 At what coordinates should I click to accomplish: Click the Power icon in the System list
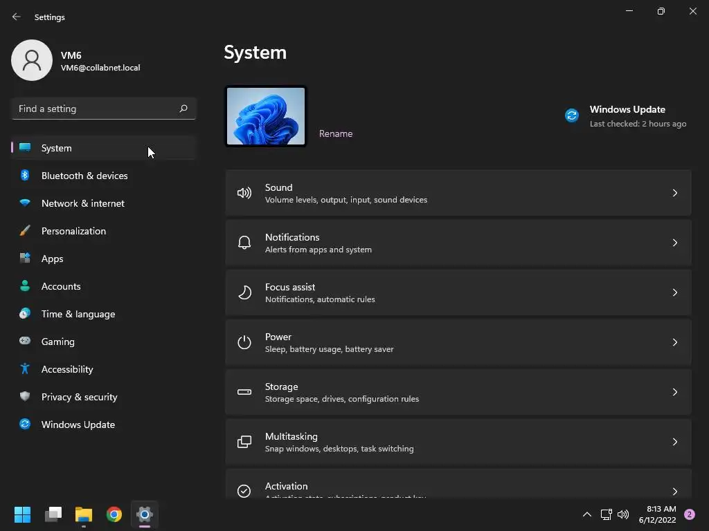244,342
